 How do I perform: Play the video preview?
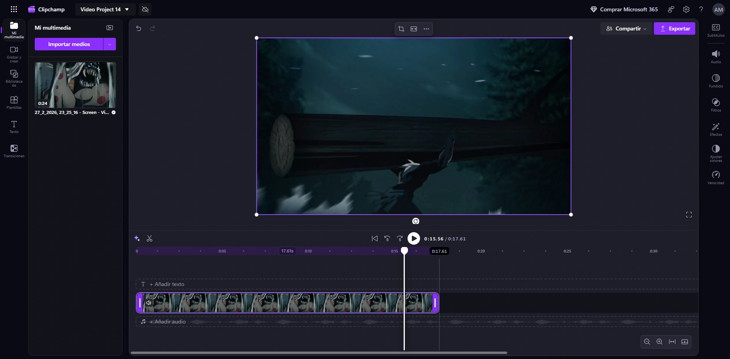(x=414, y=238)
